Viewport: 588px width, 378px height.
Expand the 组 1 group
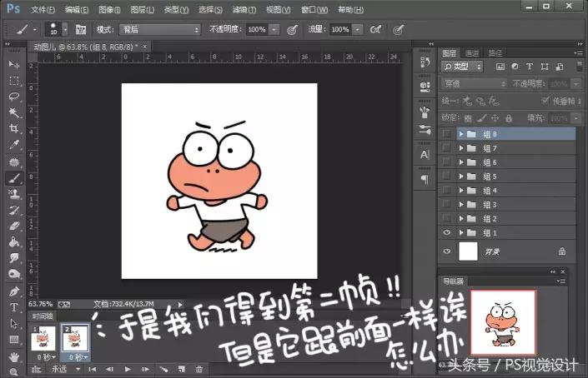click(461, 233)
